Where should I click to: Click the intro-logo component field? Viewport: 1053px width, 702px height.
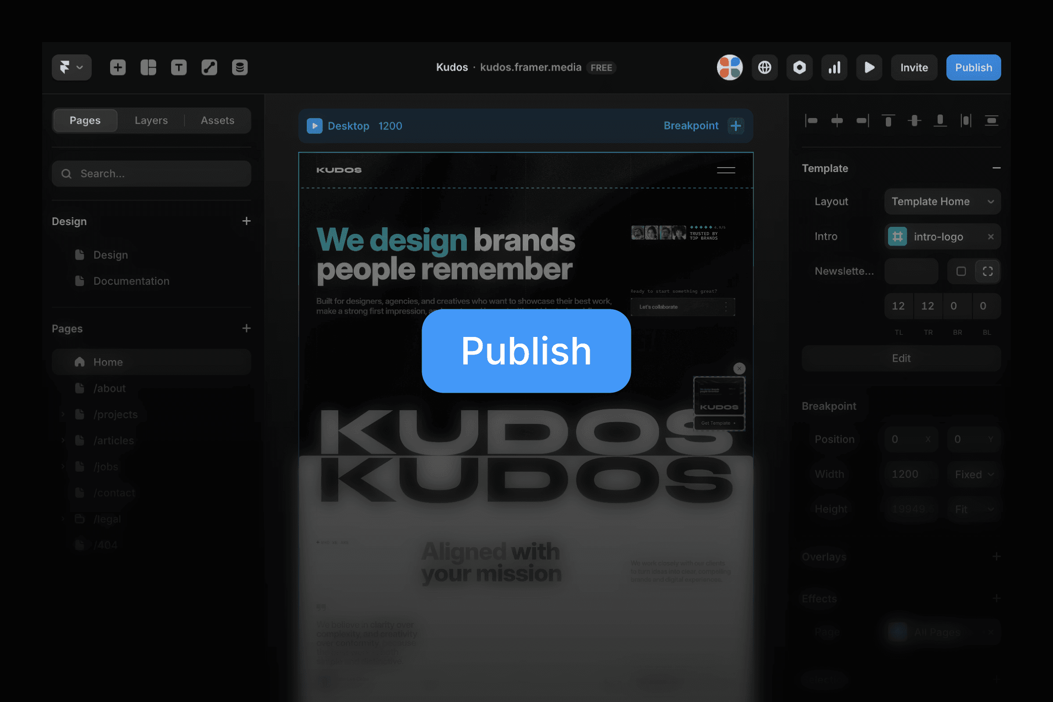942,236
